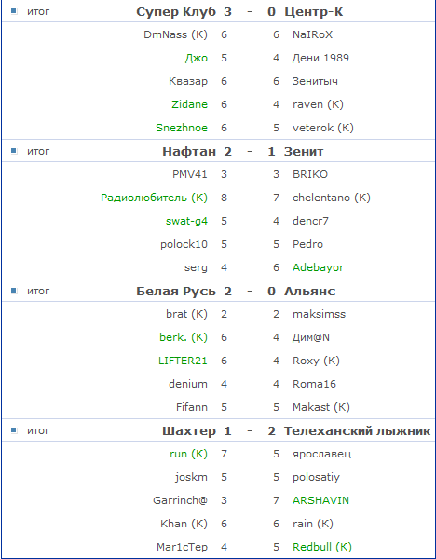Image resolution: width=436 pixels, height=559 pixels.
Task: Select player Snezhnoe in green
Action: tap(182, 128)
